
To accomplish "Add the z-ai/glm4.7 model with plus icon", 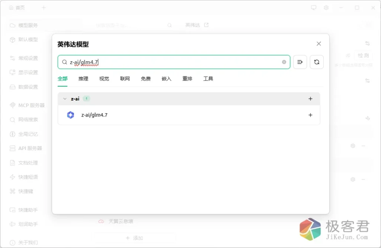I will 311,115.
